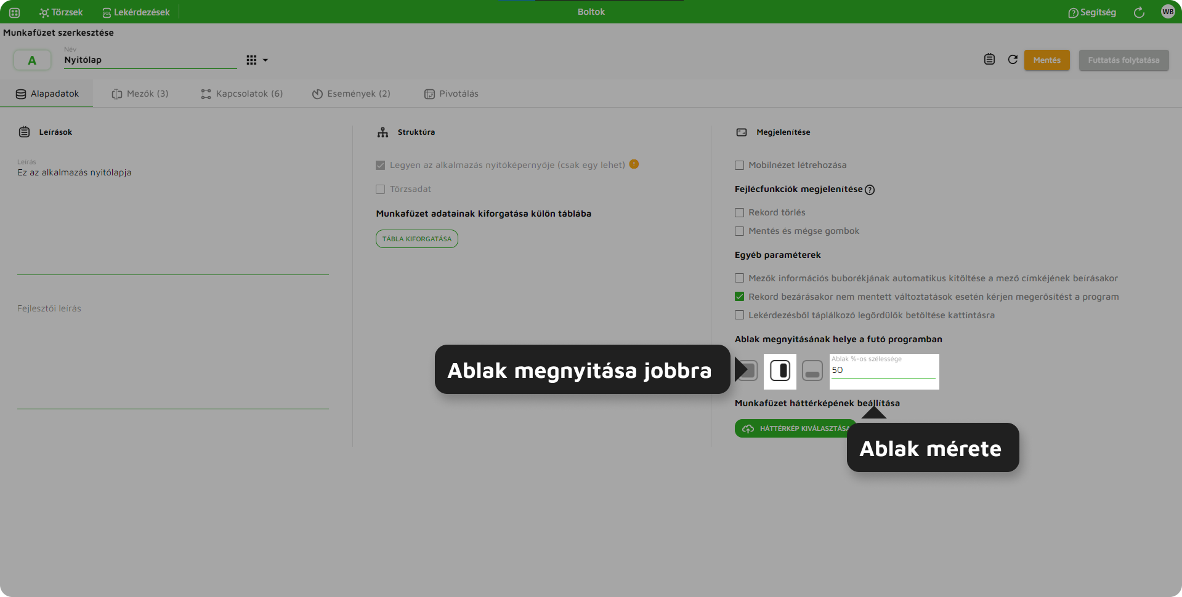Open the grid view dropdown beside the name
This screenshot has height=597, width=1182.
click(257, 60)
